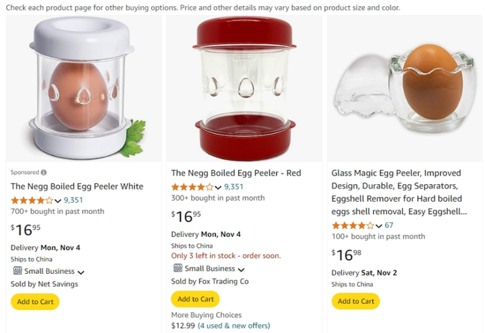This screenshot has width=485, height=333.
Task: Expand rating chevron on Glass Egg Peeler
Action: (x=379, y=226)
